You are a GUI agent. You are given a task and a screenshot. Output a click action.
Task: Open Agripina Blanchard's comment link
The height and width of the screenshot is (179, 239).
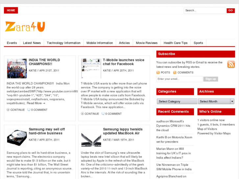171,176
